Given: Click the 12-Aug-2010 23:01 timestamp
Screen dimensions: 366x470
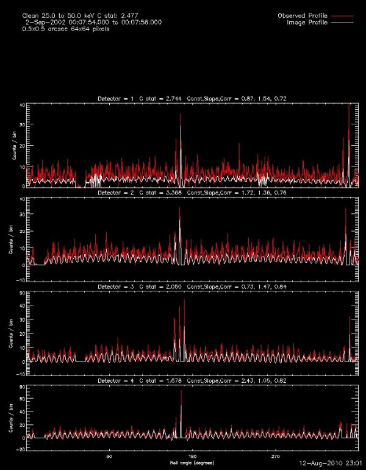Looking at the screenshot, I should click(x=332, y=463).
